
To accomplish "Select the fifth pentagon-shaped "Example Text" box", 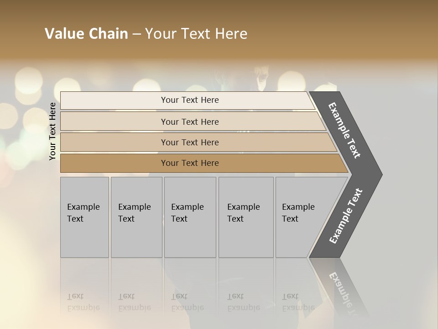I will 300,217.
